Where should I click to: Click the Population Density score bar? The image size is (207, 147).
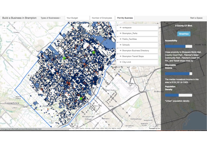pyautogui.click(x=178, y=95)
